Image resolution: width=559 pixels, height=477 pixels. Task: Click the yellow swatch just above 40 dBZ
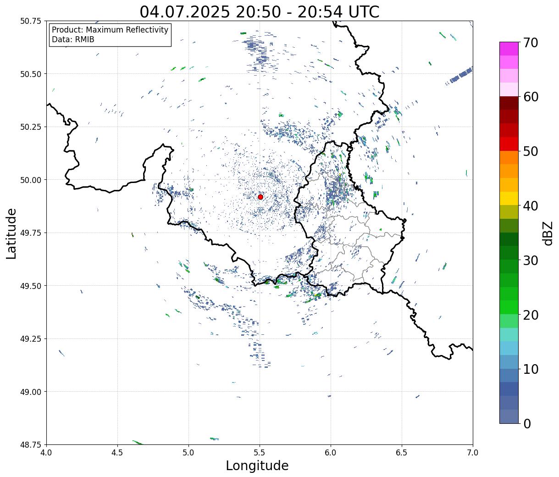[x=509, y=198]
